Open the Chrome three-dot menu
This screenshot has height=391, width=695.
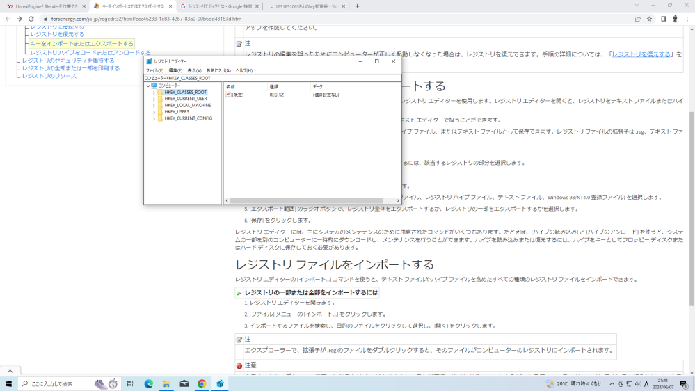pos(687,19)
